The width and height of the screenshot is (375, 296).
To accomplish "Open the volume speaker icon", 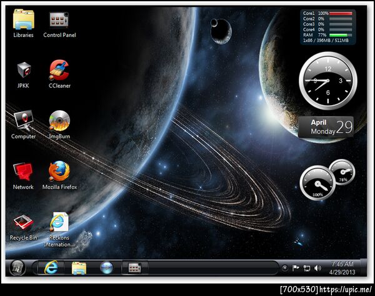I will [317, 268].
